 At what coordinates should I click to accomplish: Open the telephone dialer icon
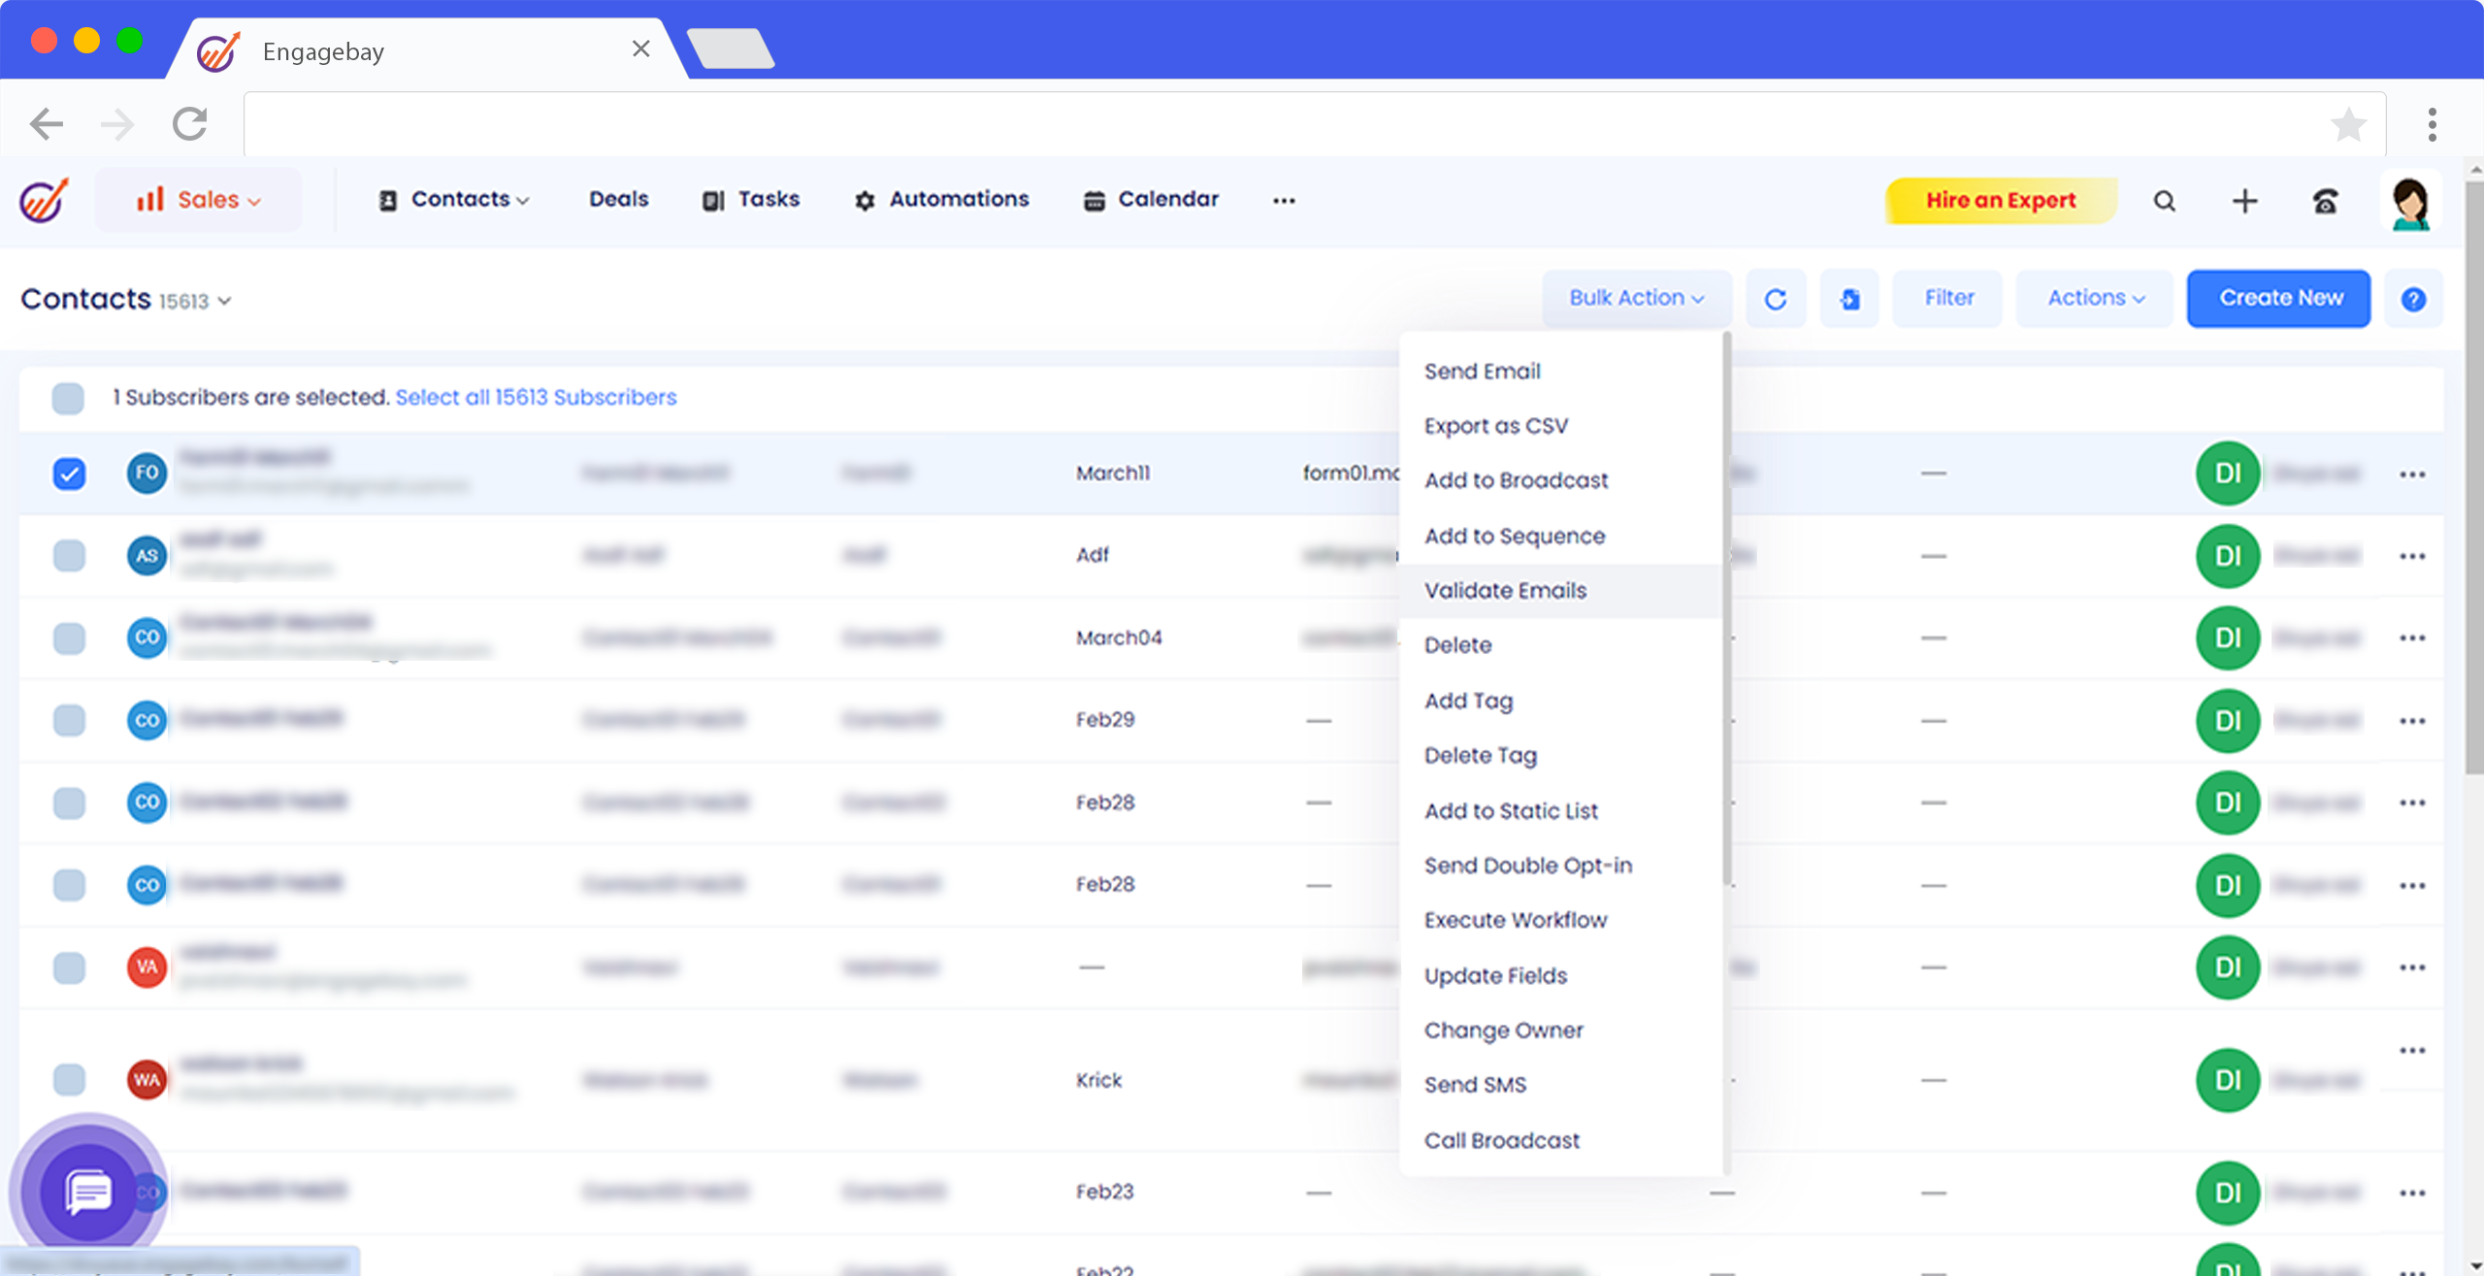click(x=2325, y=201)
